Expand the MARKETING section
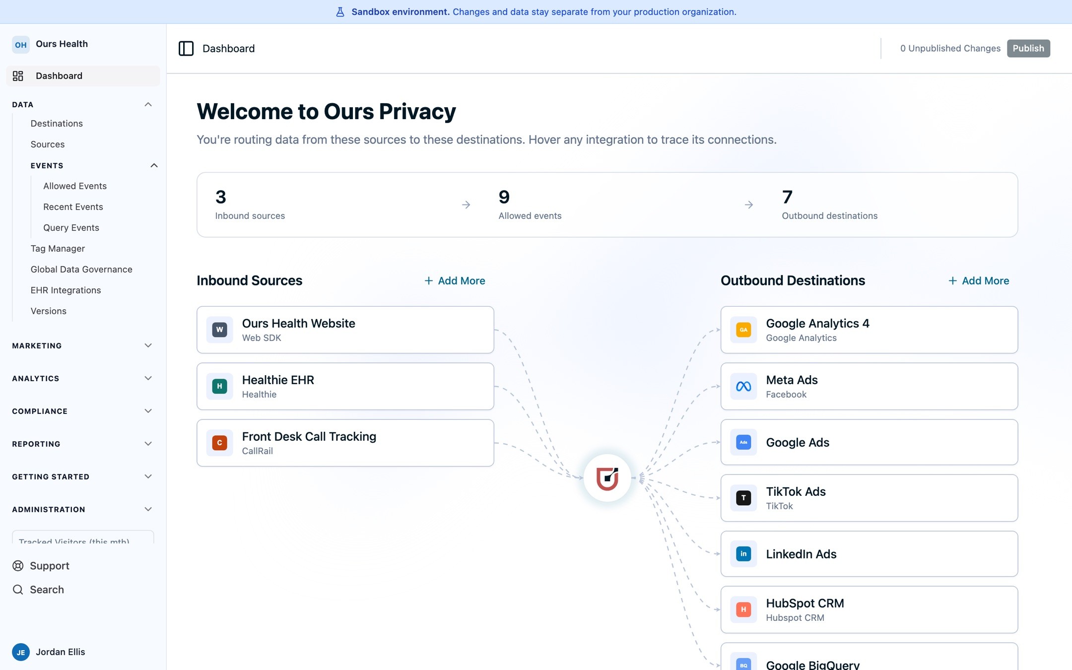This screenshot has width=1072, height=670. click(82, 345)
